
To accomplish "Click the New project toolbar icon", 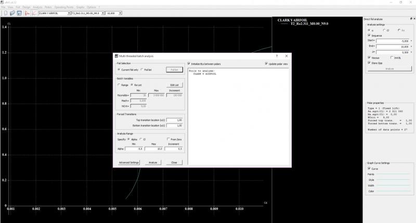I will click(x=5, y=13).
